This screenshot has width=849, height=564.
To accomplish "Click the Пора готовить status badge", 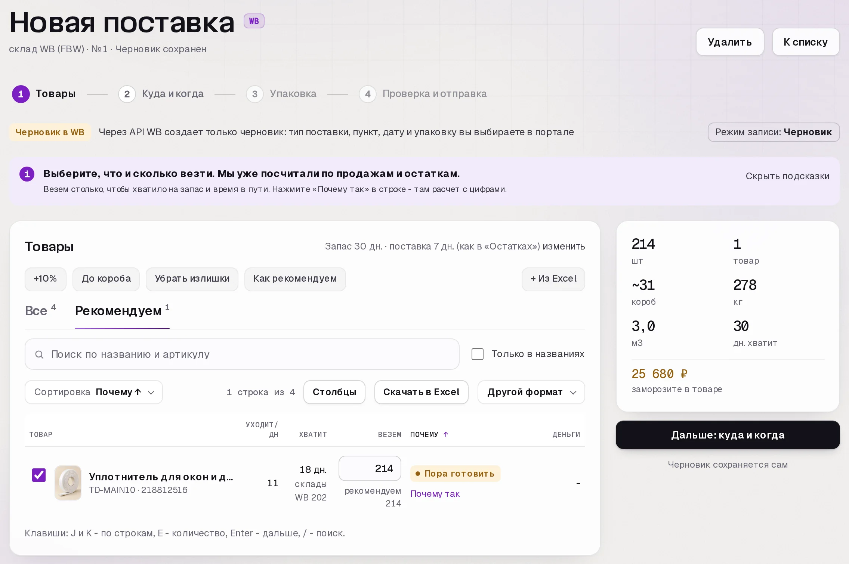I will (455, 474).
